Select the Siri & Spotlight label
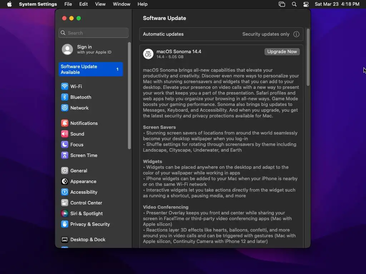The image size is (366, 274). pyautogui.click(x=86, y=214)
